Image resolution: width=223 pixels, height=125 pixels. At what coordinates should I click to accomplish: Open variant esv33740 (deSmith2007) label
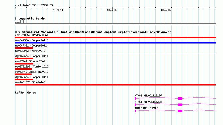click(32, 72)
